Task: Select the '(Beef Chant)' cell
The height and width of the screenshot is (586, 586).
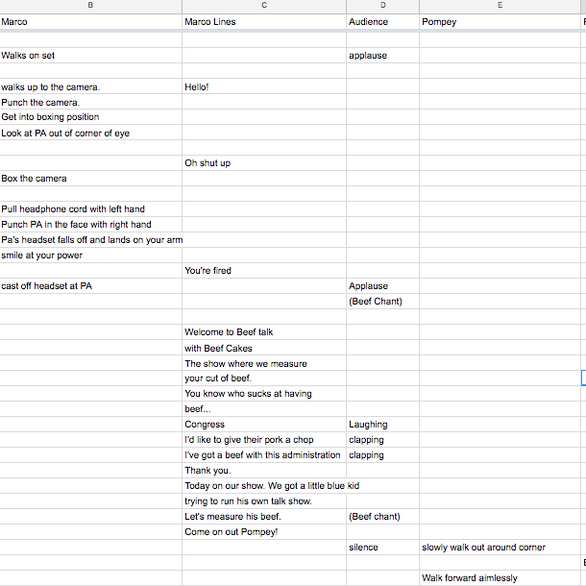Action: pyautogui.click(x=382, y=302)
